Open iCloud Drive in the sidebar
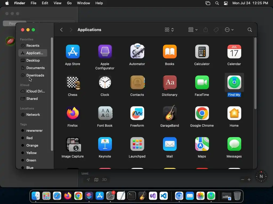Viewport: 273px width, 204px height. (33, 91)
